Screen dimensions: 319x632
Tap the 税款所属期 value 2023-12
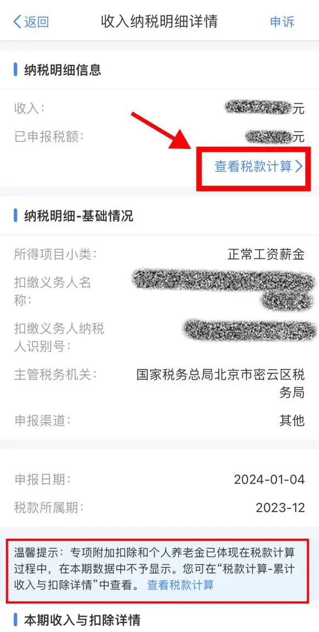[x=280, y=507]
